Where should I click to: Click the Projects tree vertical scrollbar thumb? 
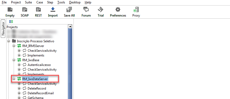(70, 64)
